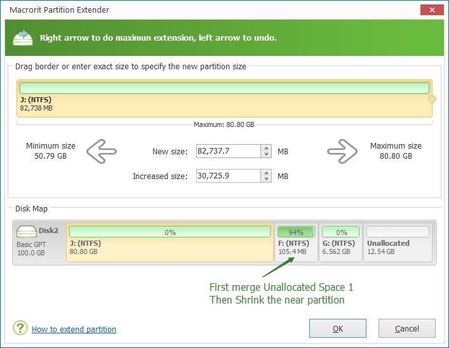Increase the New size value with up arrow
The height and width of the screenshot is (348, 449).
266,148
